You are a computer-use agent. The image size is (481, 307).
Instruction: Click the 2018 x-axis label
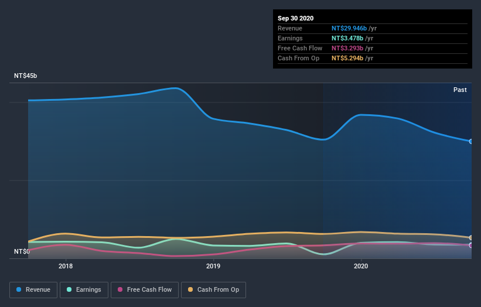pyautogui.click(x=66, y=266)
